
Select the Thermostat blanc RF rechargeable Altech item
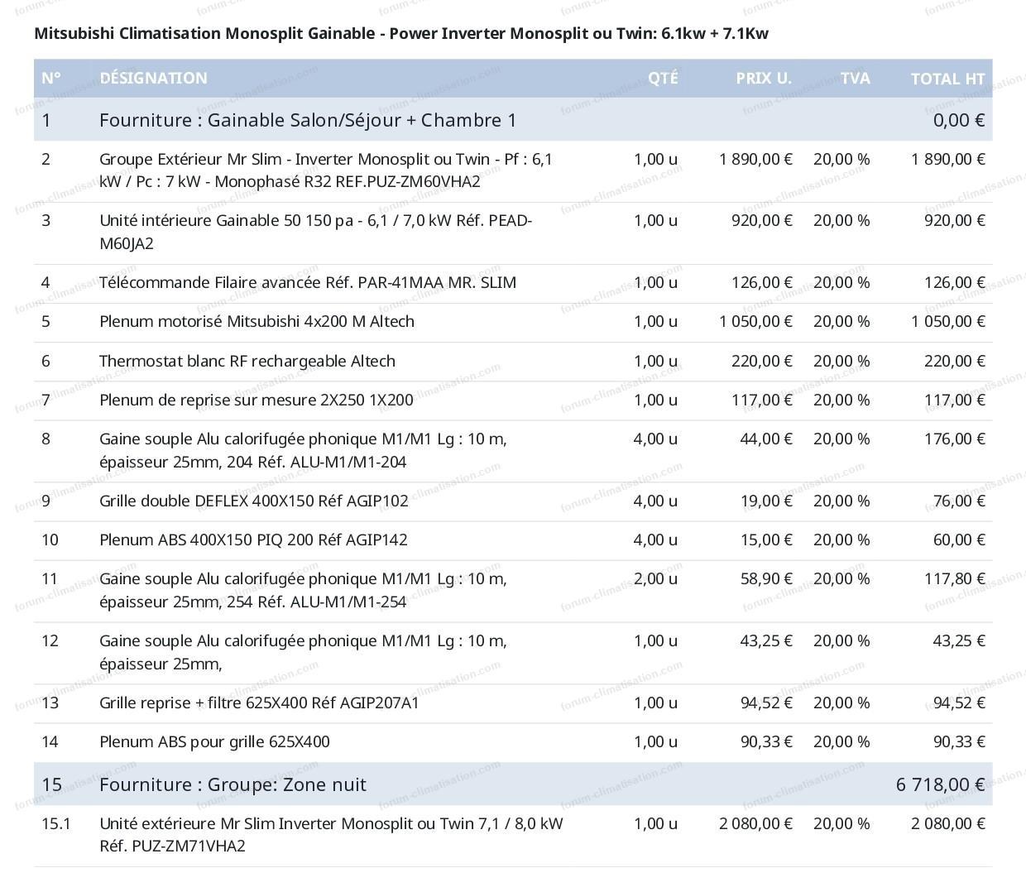(247, 361)
